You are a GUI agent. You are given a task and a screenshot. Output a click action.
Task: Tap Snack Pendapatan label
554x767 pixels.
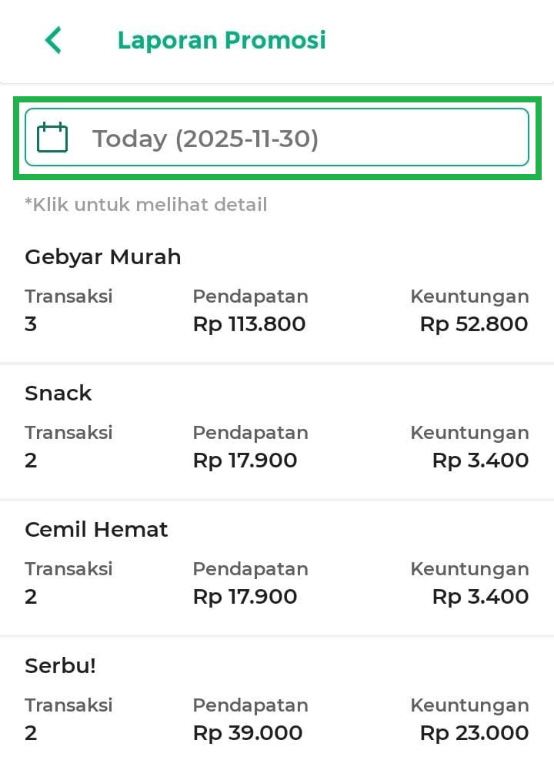pos(250,433)
